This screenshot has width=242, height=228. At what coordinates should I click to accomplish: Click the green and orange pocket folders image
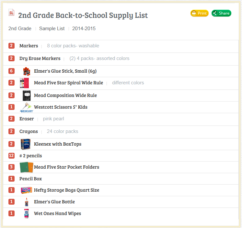[26, 167]
